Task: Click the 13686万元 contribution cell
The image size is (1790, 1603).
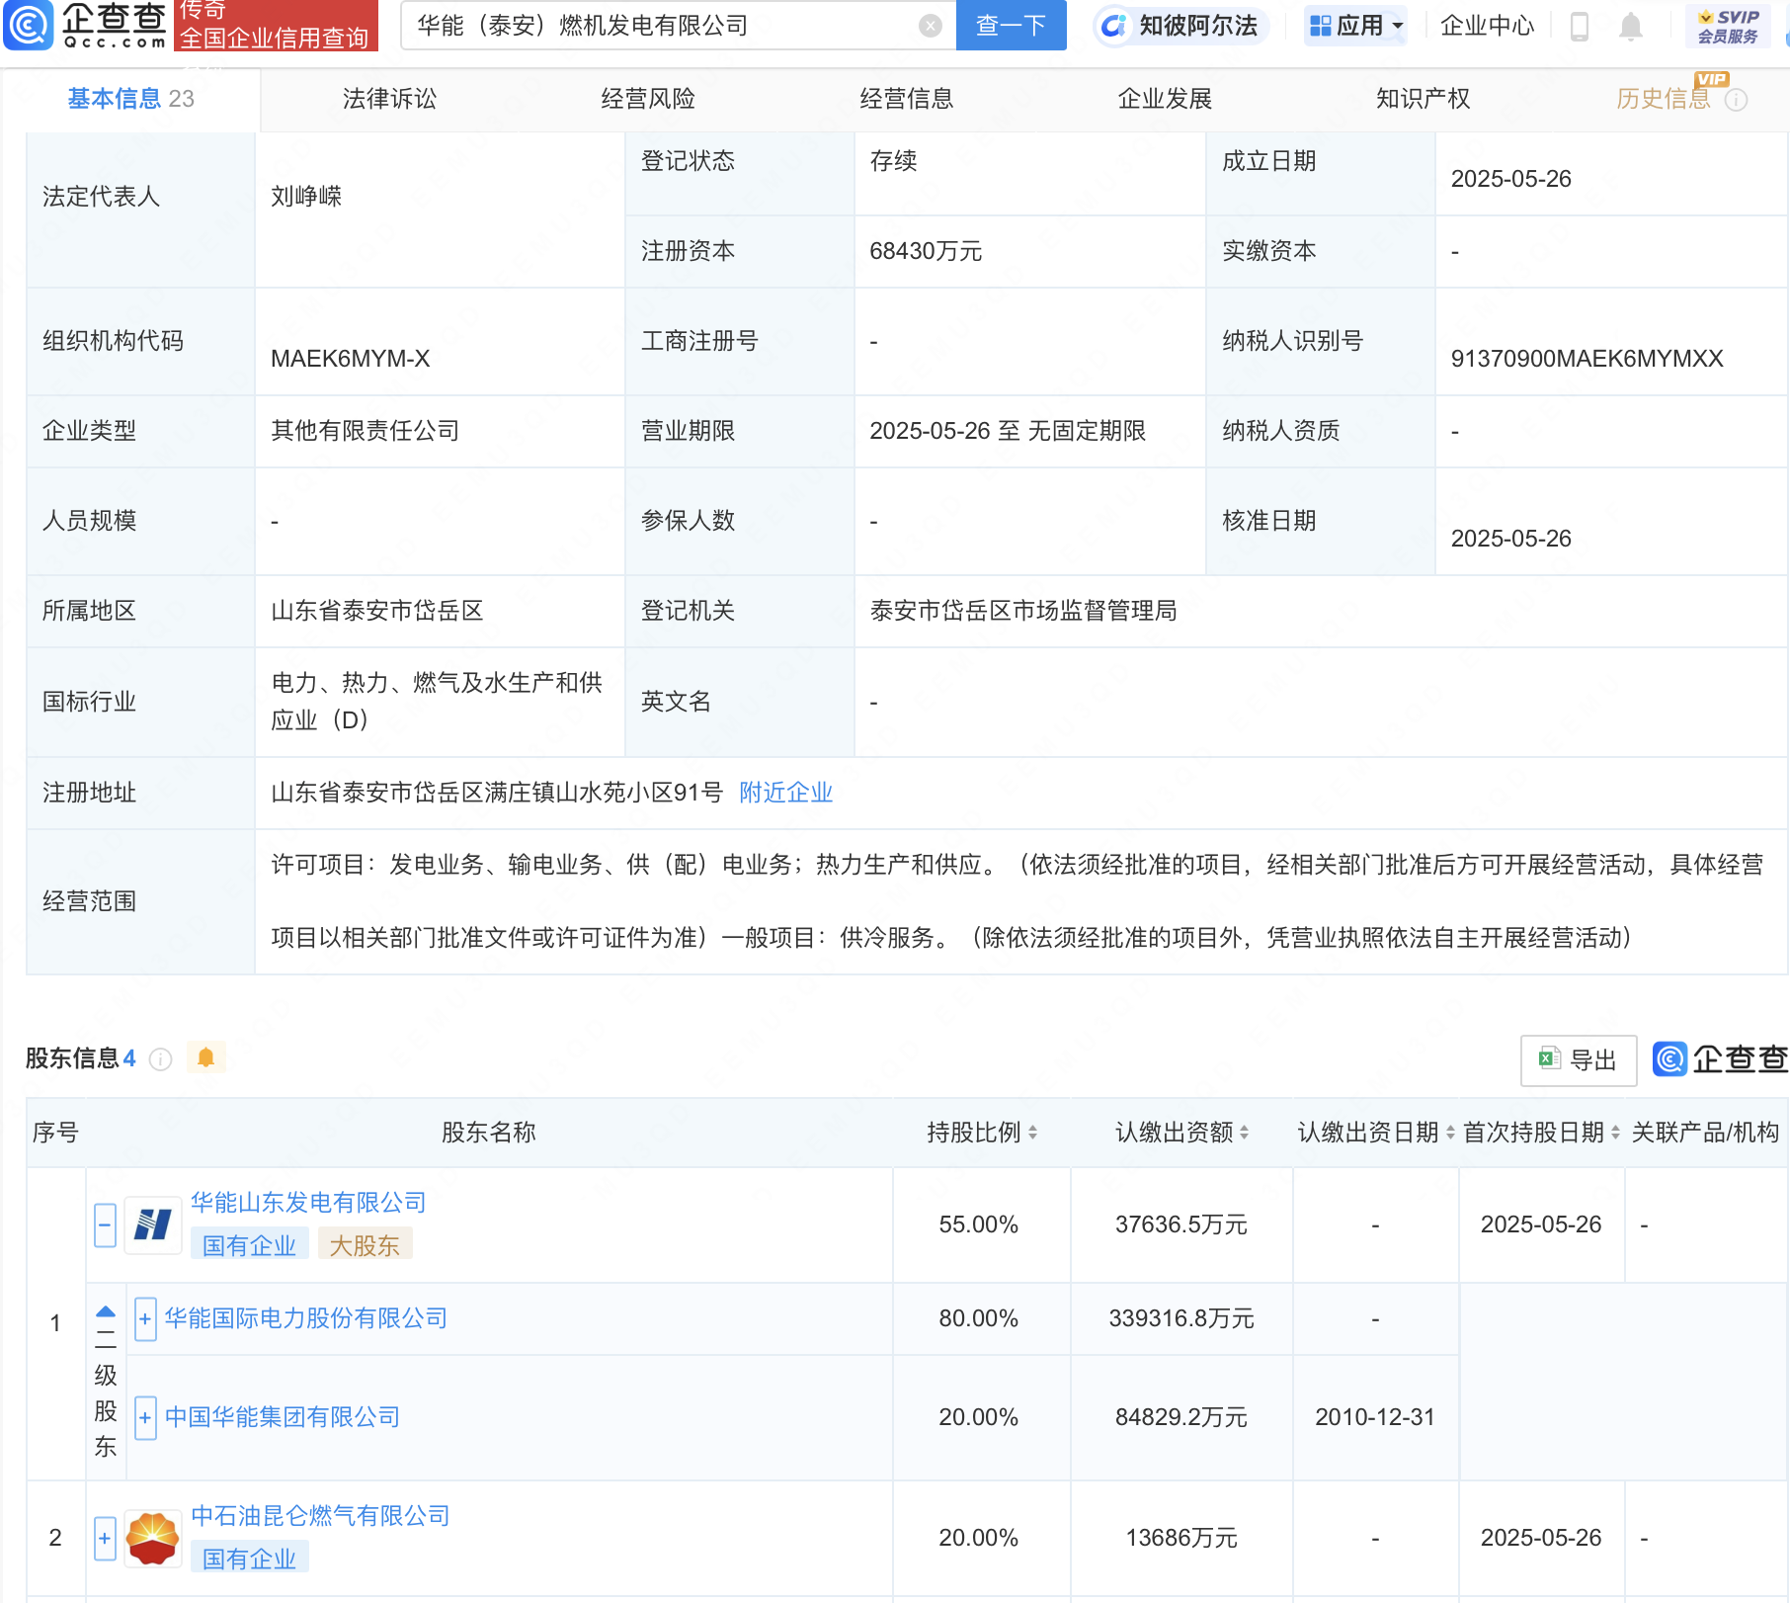Action: [1181, 1539]
